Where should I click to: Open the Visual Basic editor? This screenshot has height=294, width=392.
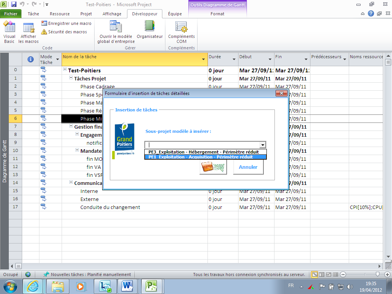9,32
